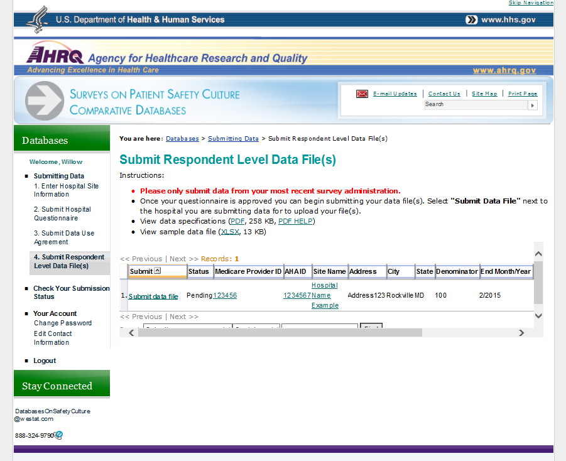This screenshot has height=461, width=566.
Task: Click Logout in the sidebar
Action: 45,361
